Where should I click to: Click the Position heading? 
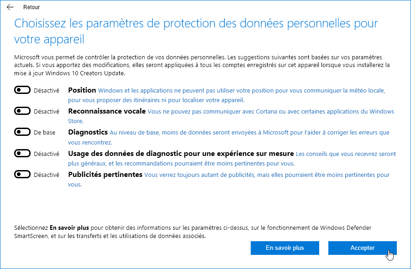82,90
